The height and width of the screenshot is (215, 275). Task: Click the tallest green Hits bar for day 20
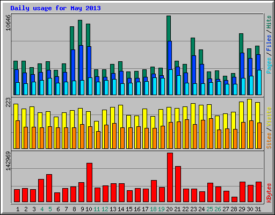[x=169, y=28]
